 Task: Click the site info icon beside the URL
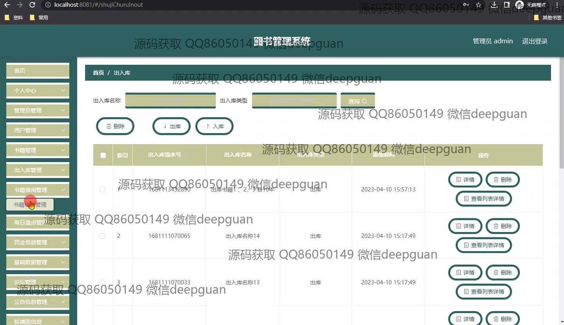pos(47,5)
